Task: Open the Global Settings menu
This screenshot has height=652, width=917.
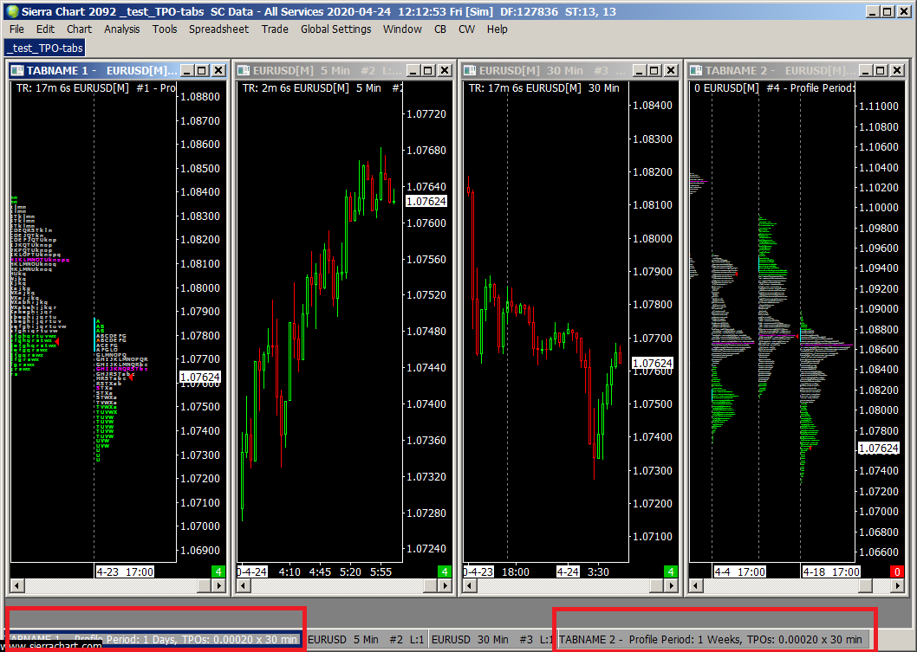Action: (x=335, y=29)
